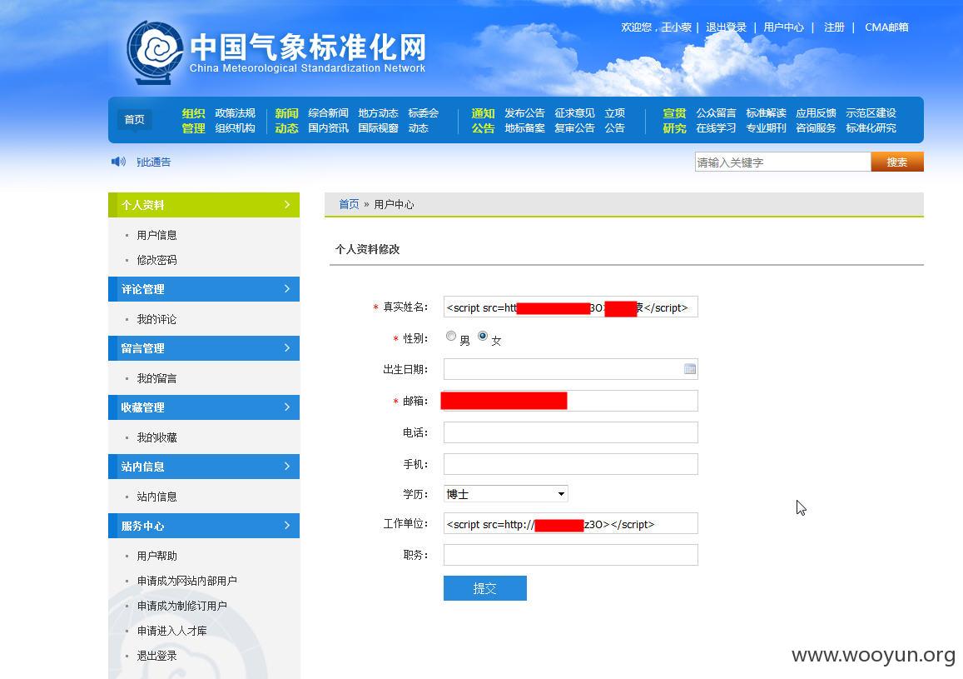The height and width of the screenshot is (679, 963).
Task: Open 应用反馈 navigation item
Action: [817, 113]
